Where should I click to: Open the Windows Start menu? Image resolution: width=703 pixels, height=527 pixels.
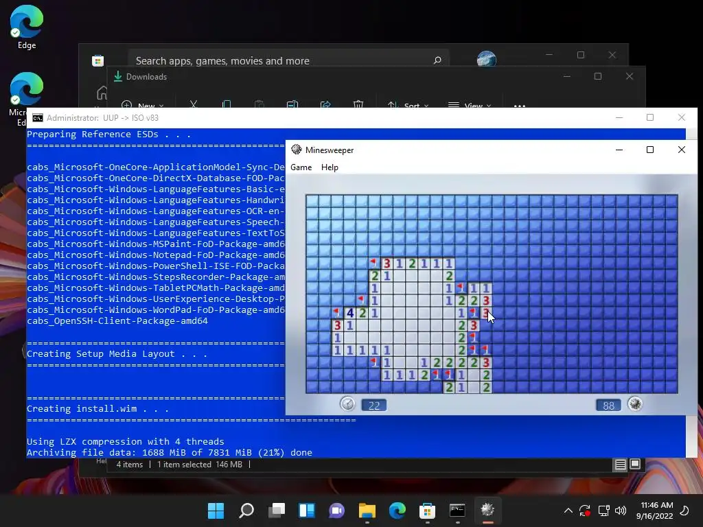click(x=216, y=510)
